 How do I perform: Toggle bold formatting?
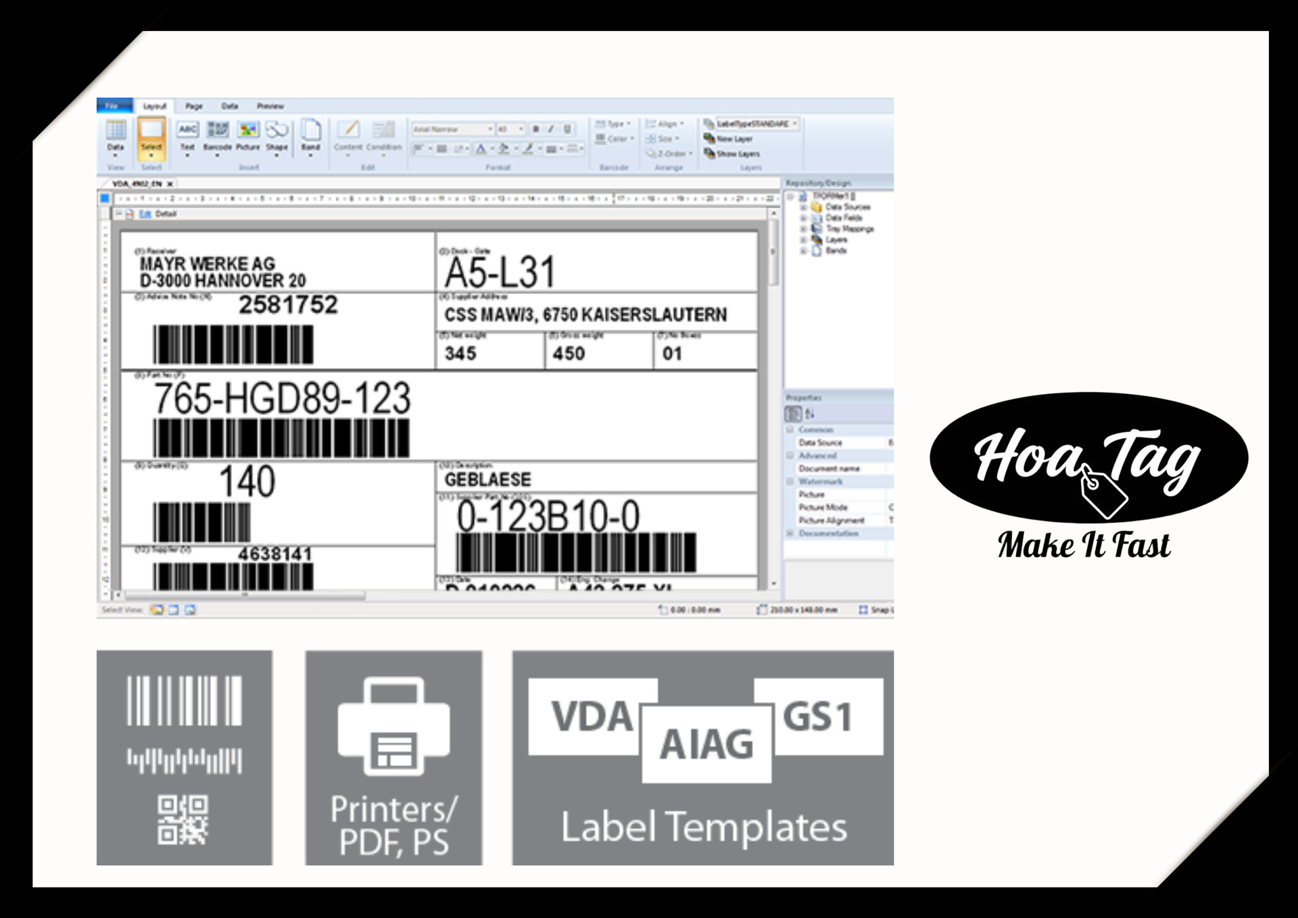pyautogui.click(x=536, y=129)
